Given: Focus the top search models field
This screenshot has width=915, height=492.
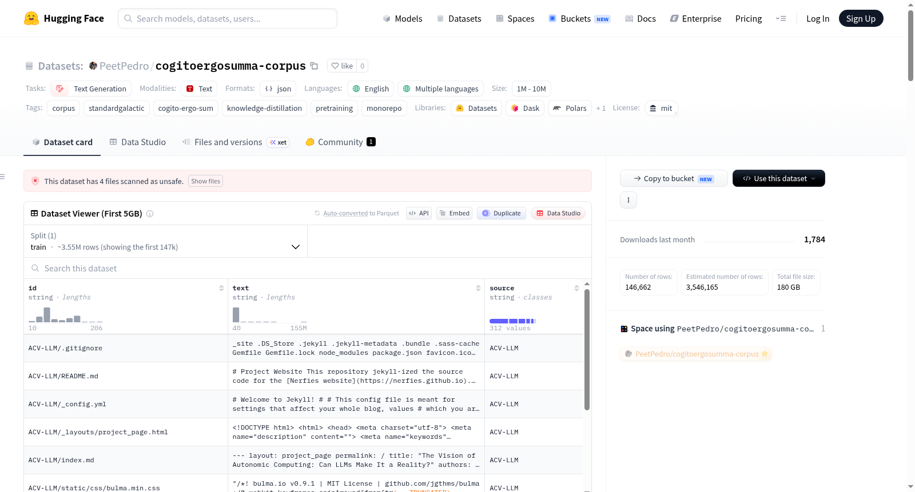Looking at the screenshot, I should pos(228,18).
